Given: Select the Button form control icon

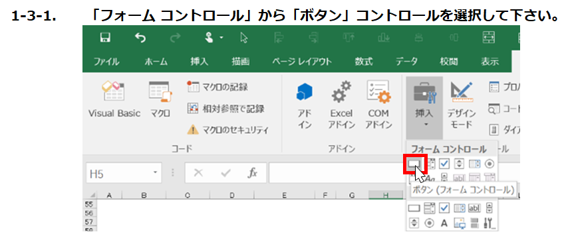Looking at the screenshot, I should (414, 164).
